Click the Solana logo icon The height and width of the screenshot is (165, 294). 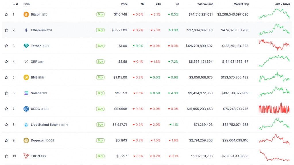(26, 93)
